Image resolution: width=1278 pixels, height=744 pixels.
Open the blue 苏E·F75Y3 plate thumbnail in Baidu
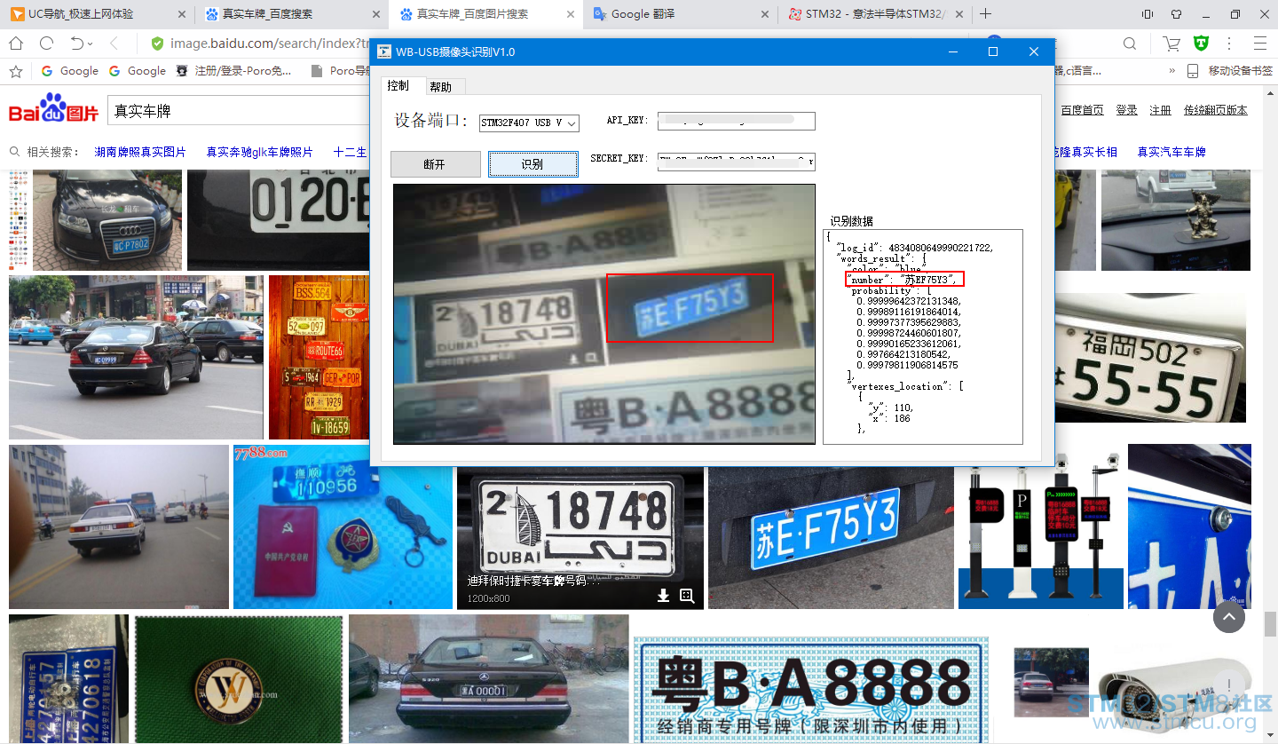(x=831, y=538)
